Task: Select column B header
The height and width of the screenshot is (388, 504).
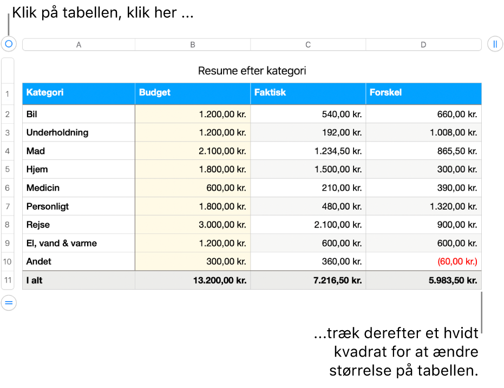Action: (193, 45)
